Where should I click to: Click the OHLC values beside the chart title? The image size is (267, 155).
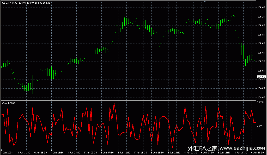(x=35, y=3)
